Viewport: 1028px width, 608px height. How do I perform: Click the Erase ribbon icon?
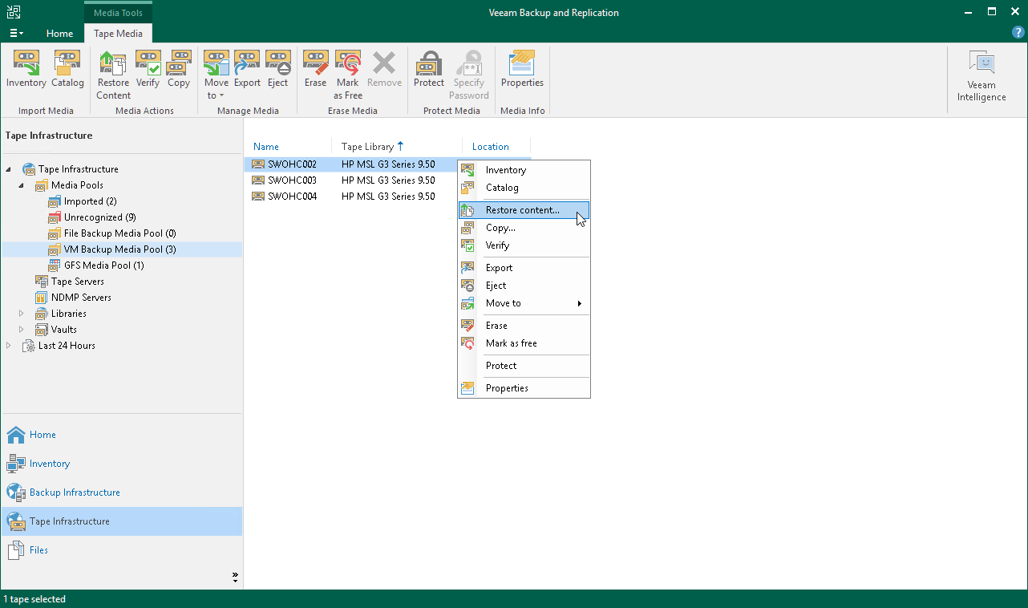[315, 70]
